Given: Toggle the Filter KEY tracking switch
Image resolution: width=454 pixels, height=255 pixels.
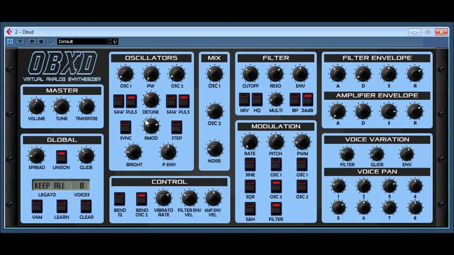Looking at the screenshot, I should (244, 100).
